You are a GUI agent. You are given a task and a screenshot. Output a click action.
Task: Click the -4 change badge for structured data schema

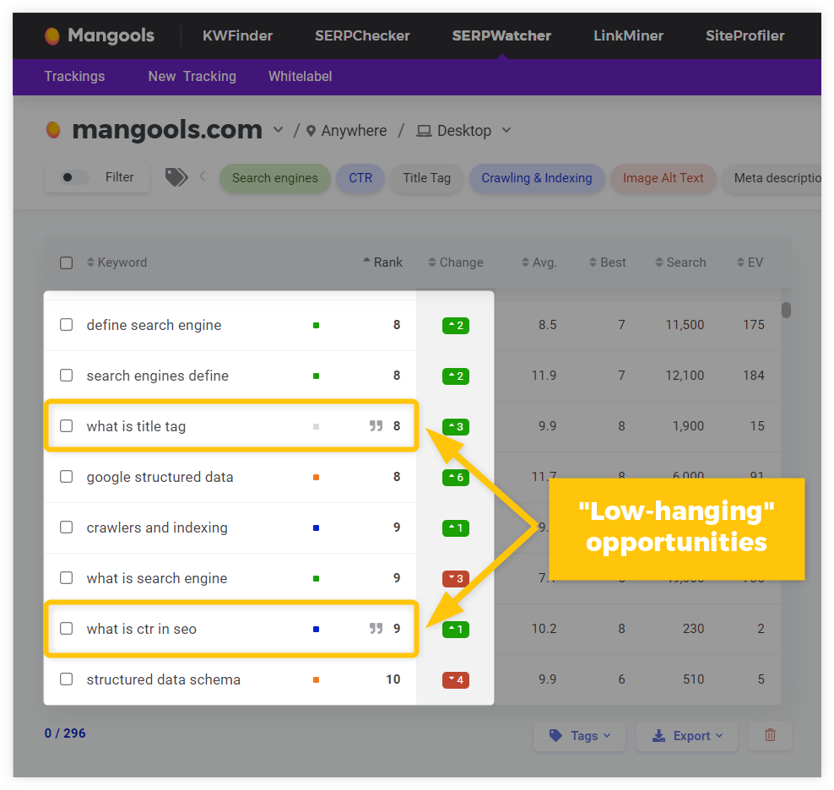456,680
